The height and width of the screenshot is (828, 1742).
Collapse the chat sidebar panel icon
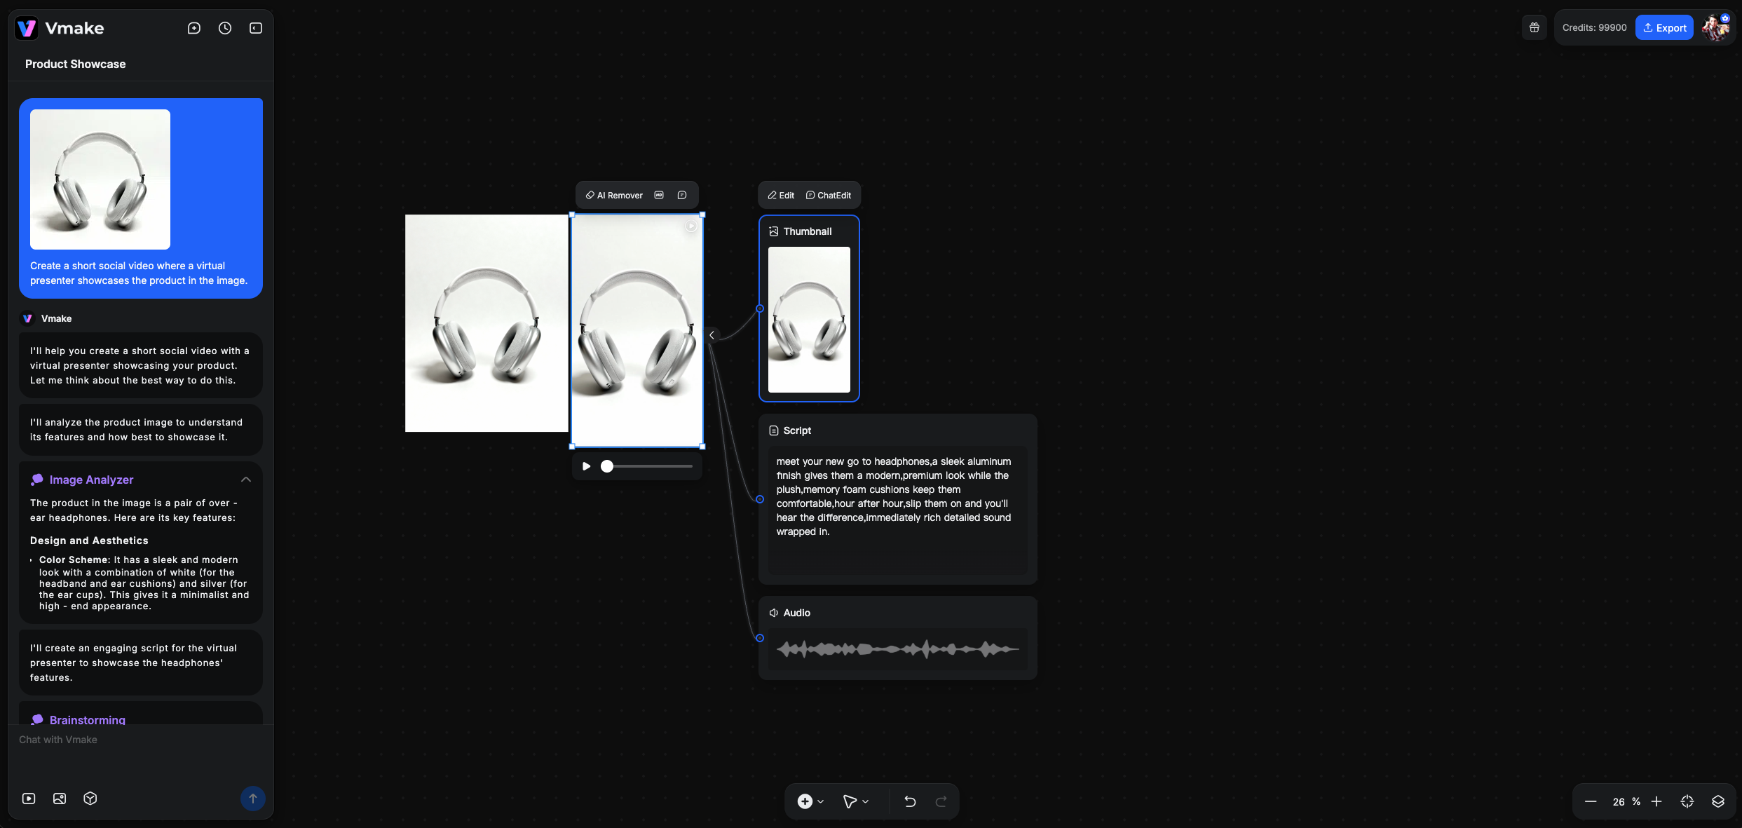256,28
